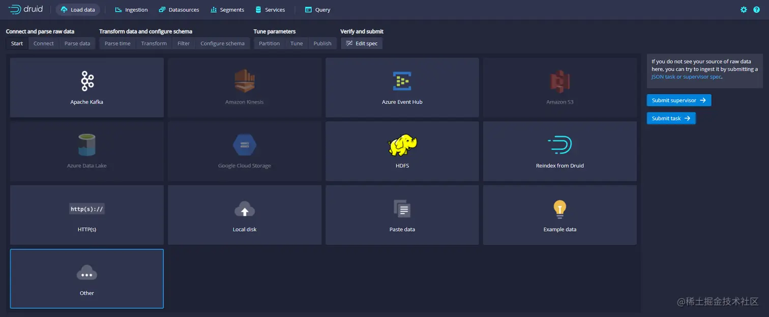The image size is (769, 317).
Task: Open settings gear menu
Action: tap(744, 10)
